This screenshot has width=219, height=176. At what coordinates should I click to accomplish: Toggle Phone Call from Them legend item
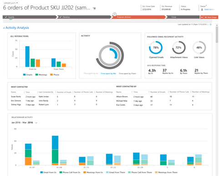click(140, 172)
